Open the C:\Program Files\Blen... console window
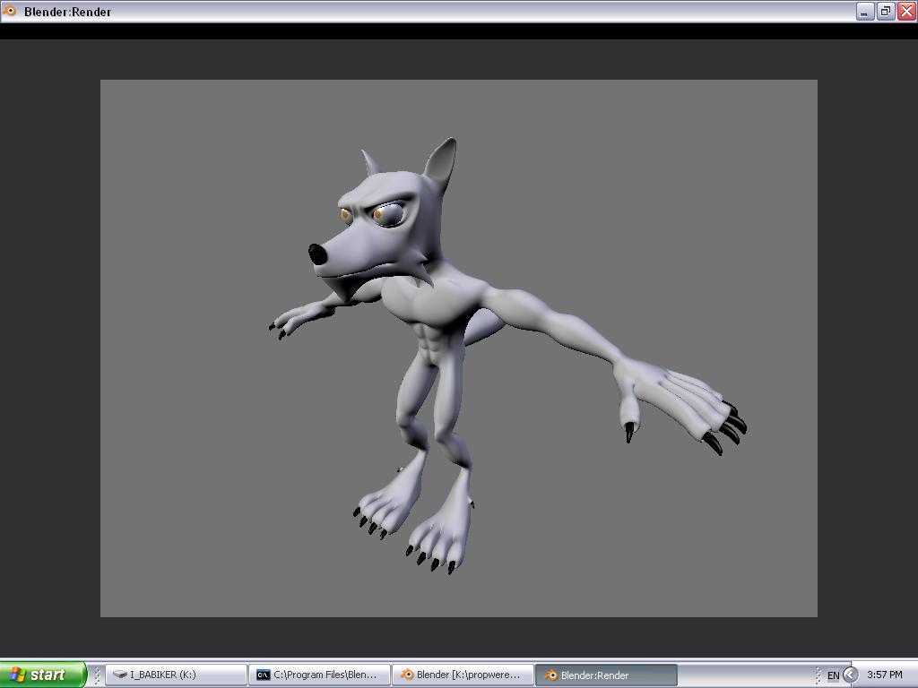Screen dimensions: 918x688 320,675
